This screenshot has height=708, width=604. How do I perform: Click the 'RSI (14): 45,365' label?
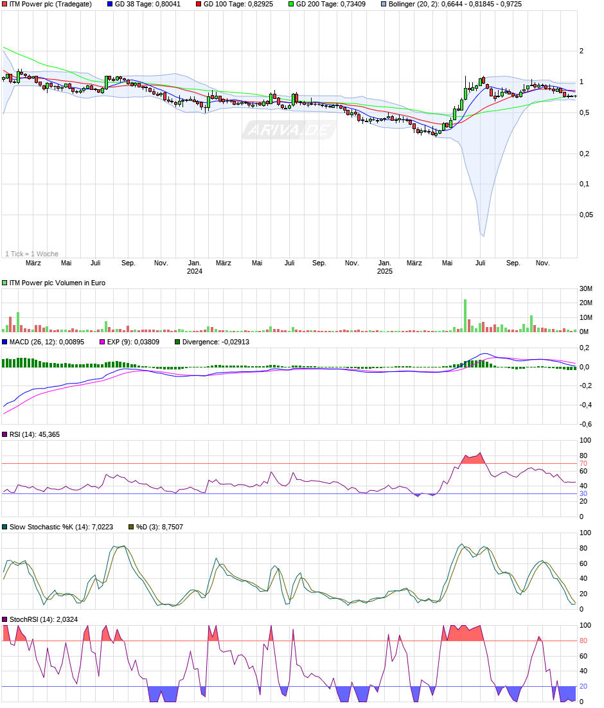pos(35,434)
